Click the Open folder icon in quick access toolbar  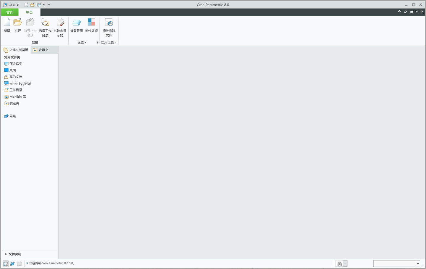pyautogui.click(x=33, y=5)
